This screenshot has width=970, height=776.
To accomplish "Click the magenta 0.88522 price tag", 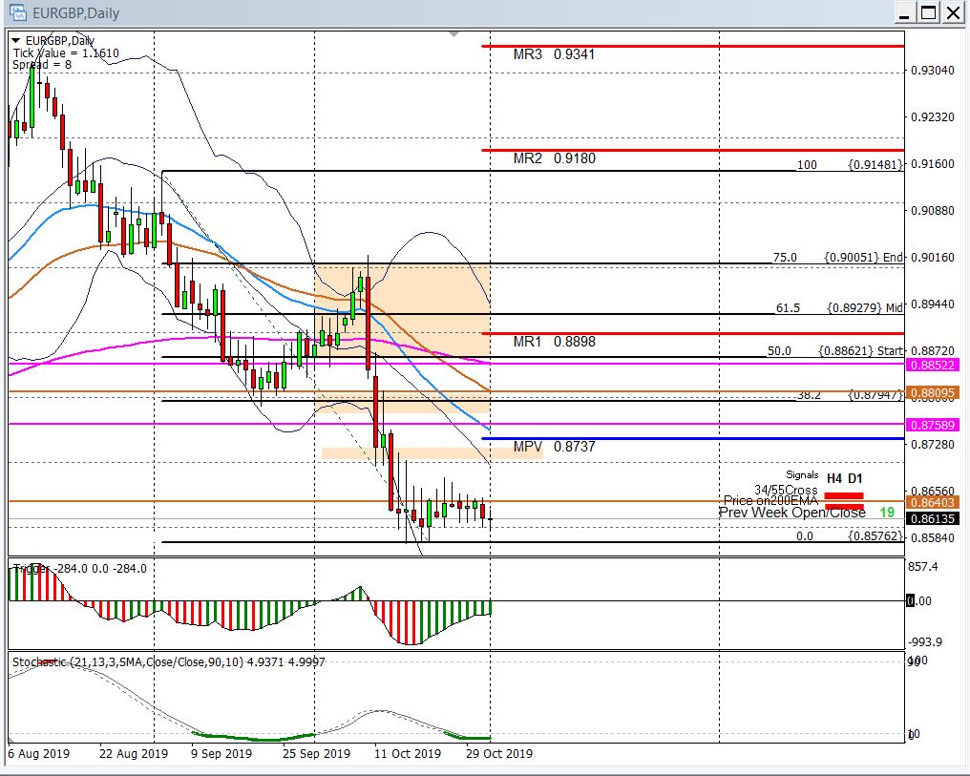I will tap(934, 365).
